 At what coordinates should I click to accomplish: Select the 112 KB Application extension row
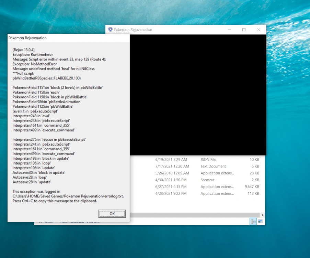tap(217, 194)
